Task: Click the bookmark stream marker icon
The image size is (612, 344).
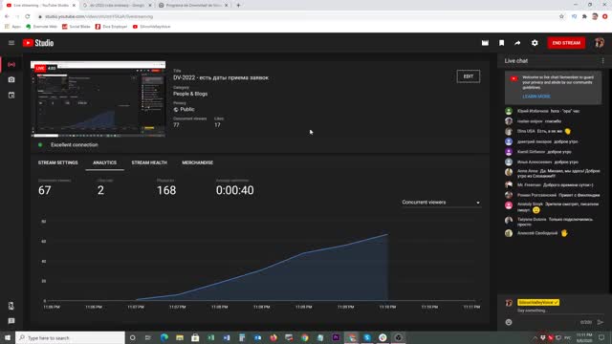Action: tap(501, 43)
